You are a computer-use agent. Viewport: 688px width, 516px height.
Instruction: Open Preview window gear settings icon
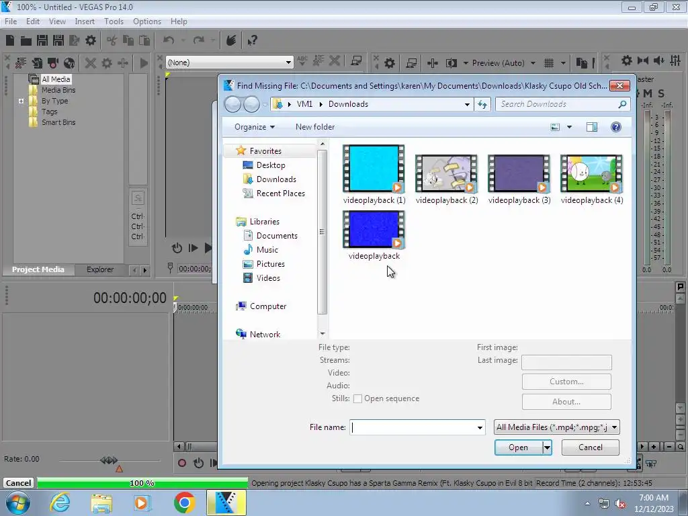pyautogui.click(x=389, y=63)
